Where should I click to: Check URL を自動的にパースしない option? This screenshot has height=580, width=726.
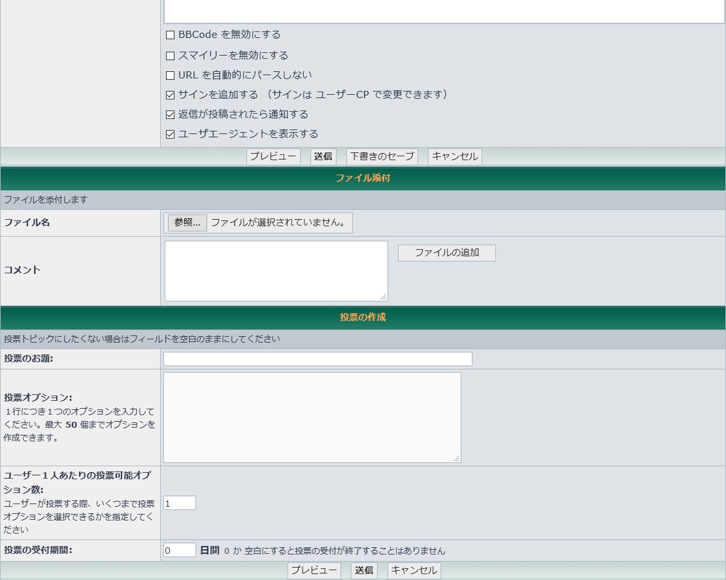tap(171, 76)
